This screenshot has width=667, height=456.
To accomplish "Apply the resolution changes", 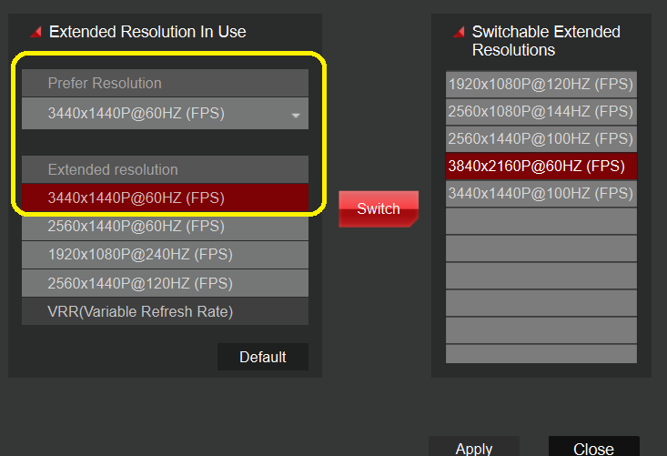I will [473, 448].
